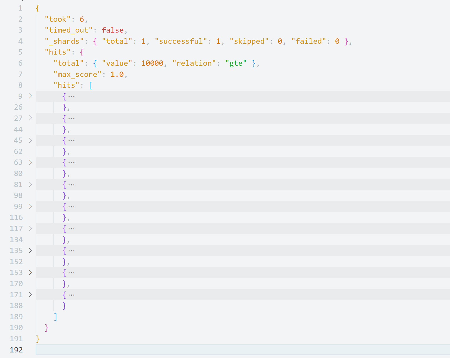This screenshot has width=450, height=358.
Task: Expand the folded region at line 117
Action: coord(30,228)
